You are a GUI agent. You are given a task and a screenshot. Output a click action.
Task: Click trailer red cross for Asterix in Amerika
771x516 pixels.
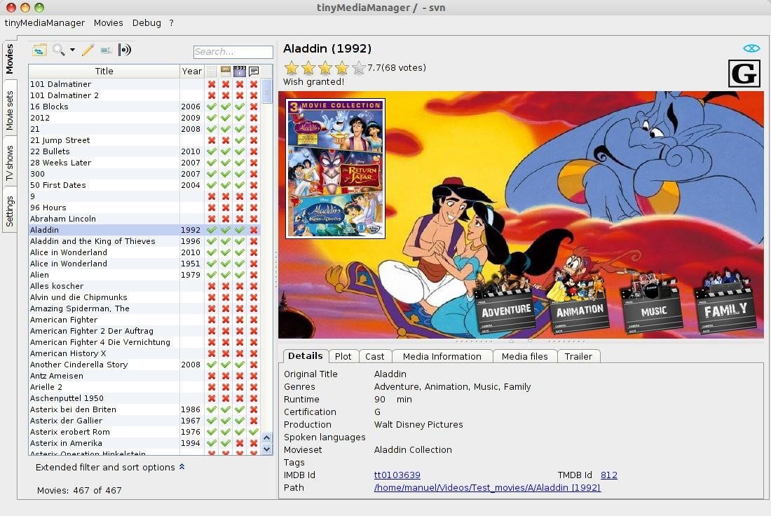240,443
